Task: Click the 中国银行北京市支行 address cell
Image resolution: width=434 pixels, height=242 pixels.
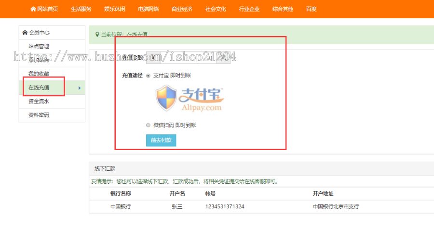Action: 336,206
